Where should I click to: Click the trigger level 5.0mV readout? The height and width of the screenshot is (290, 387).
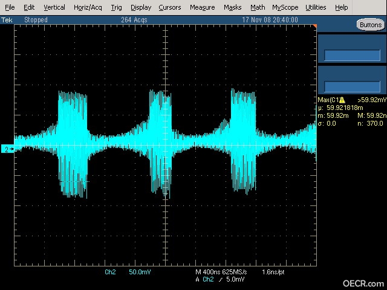point(235,279)
